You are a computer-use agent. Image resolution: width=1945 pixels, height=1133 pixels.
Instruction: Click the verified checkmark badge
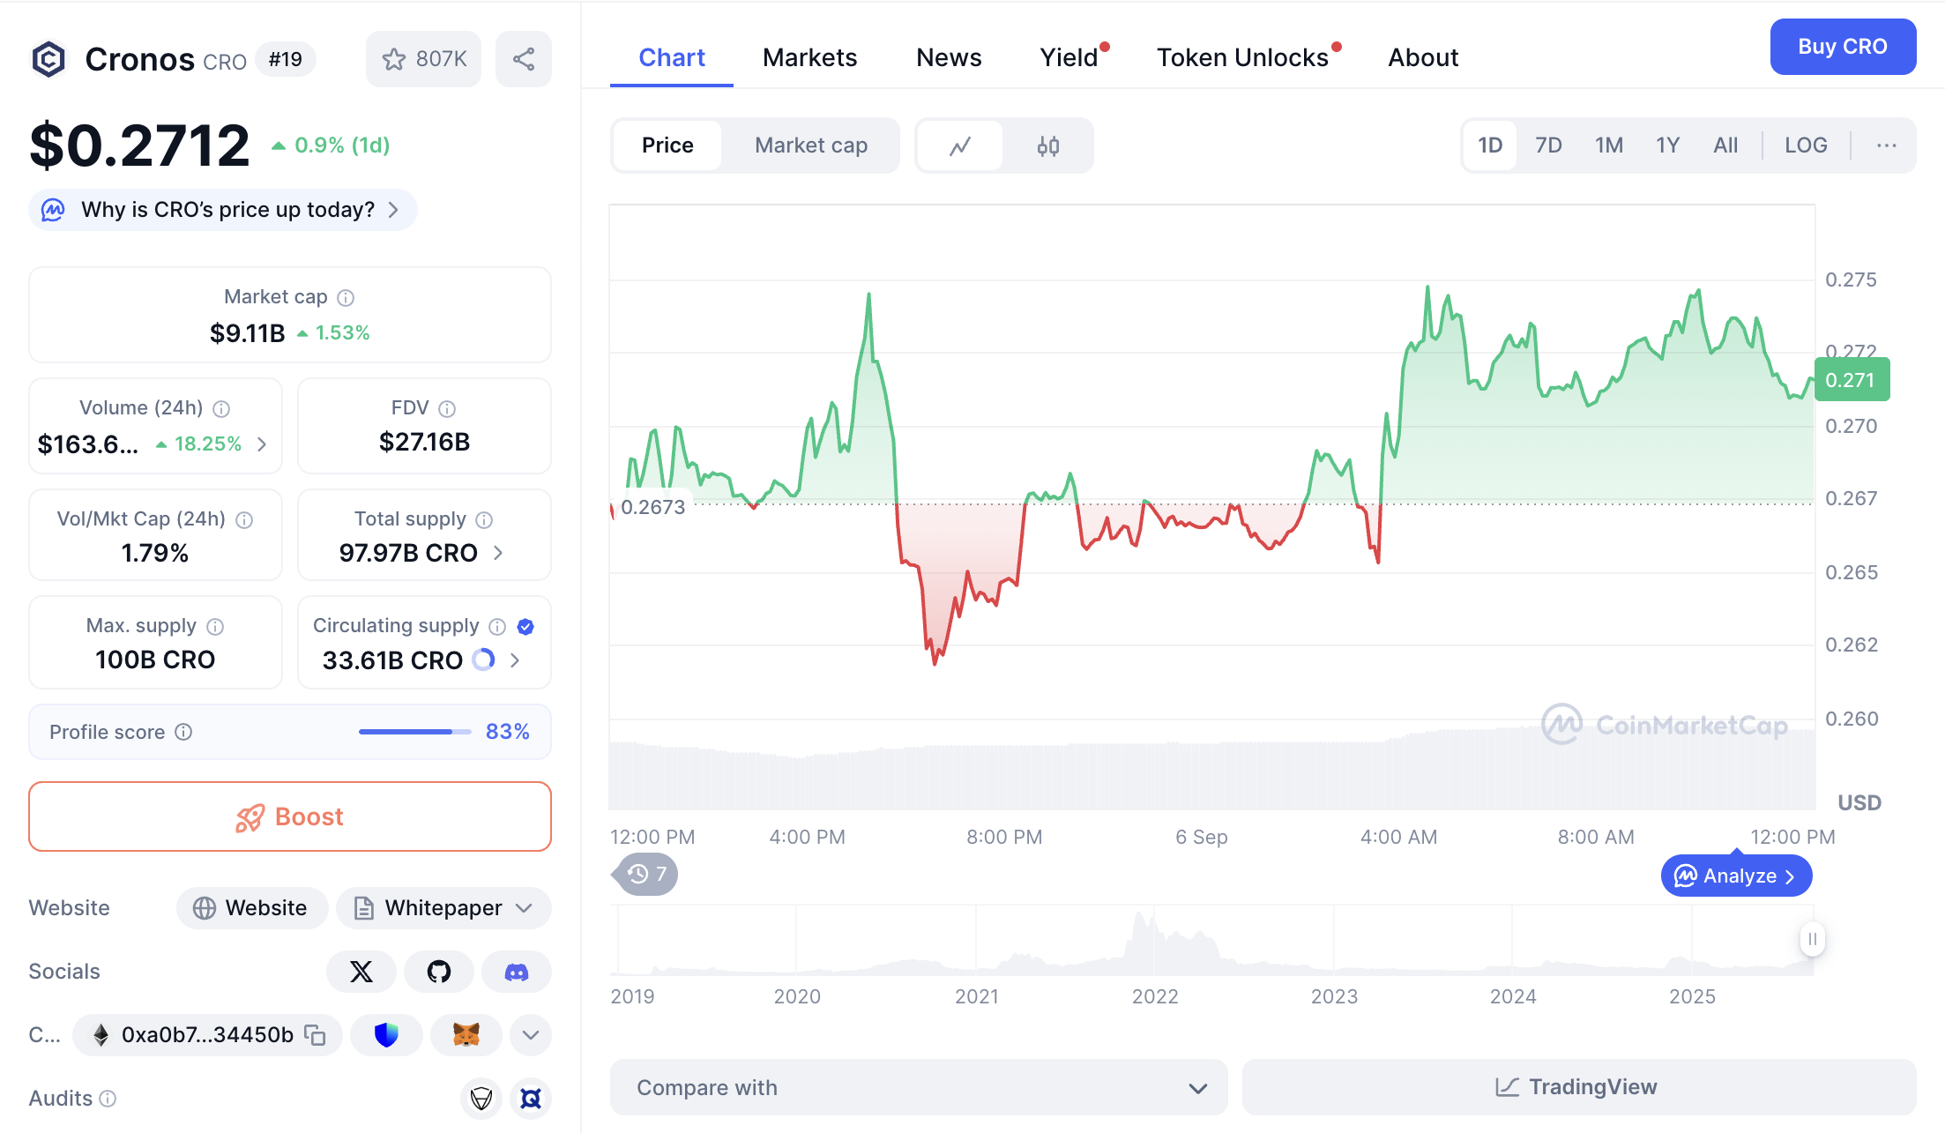coord(525,627)
